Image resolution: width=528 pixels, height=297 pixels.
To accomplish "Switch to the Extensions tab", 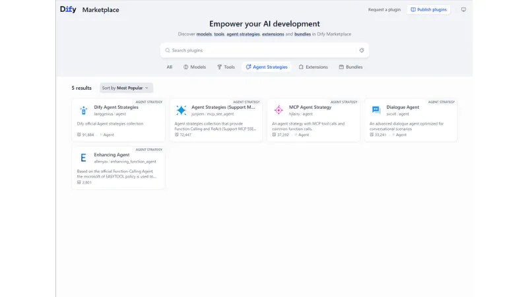I will pos(313,67).
